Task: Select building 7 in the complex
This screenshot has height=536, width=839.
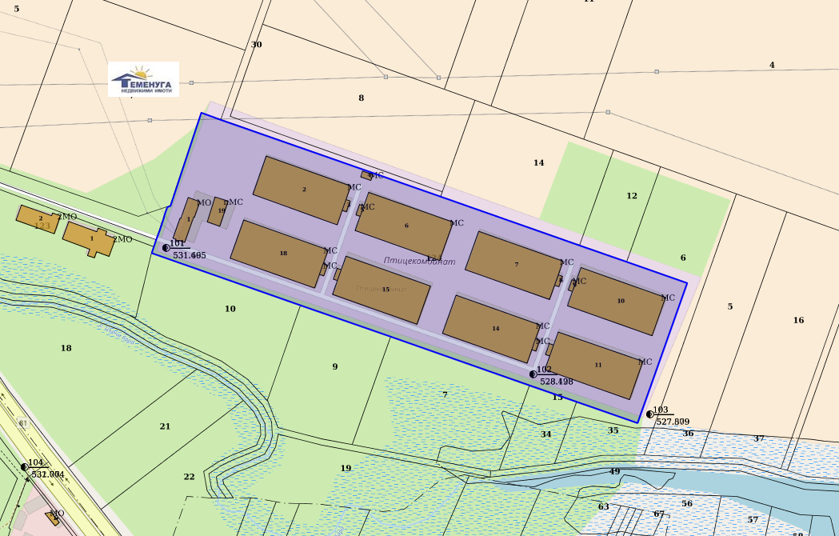Action: [514, 265]
